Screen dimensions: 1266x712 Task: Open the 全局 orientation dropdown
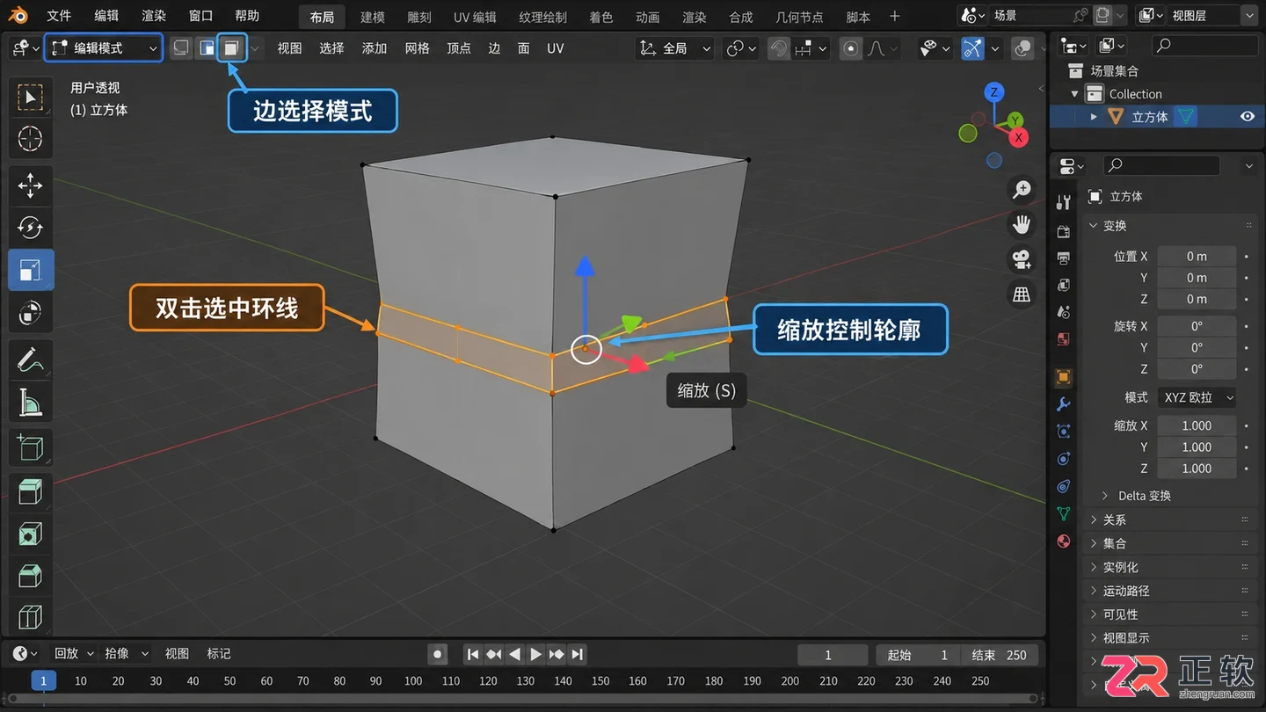[674, 48]
